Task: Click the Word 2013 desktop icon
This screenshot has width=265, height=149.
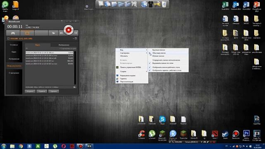Action: tap(246, 6)
